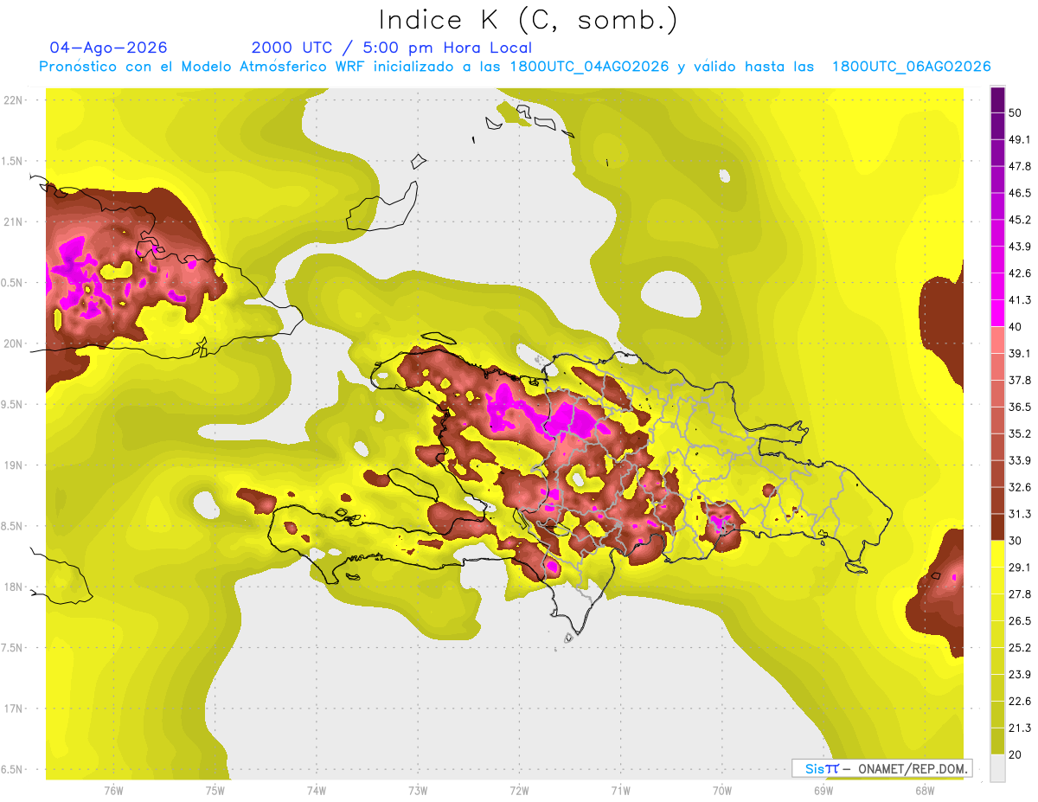Click the 71W longitude label
1038x802 pixels.
pos(620,791)
